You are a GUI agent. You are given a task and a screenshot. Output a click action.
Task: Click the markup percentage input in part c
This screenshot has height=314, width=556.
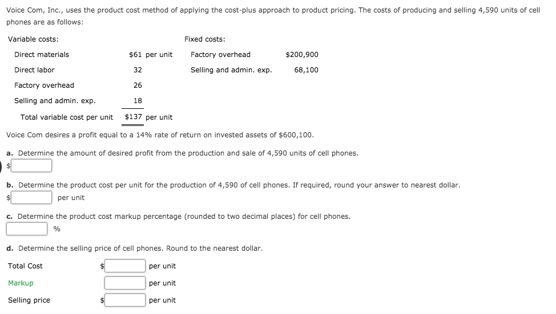click(27, 229)
